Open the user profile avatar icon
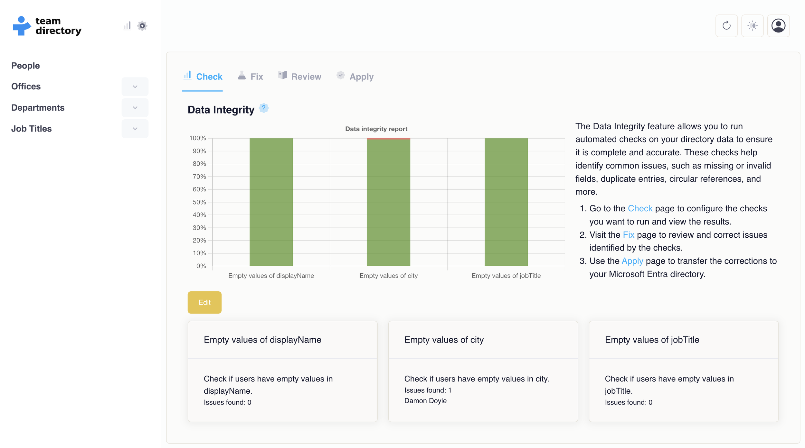This screenshot has width=805, height=448. click(778, 26)
